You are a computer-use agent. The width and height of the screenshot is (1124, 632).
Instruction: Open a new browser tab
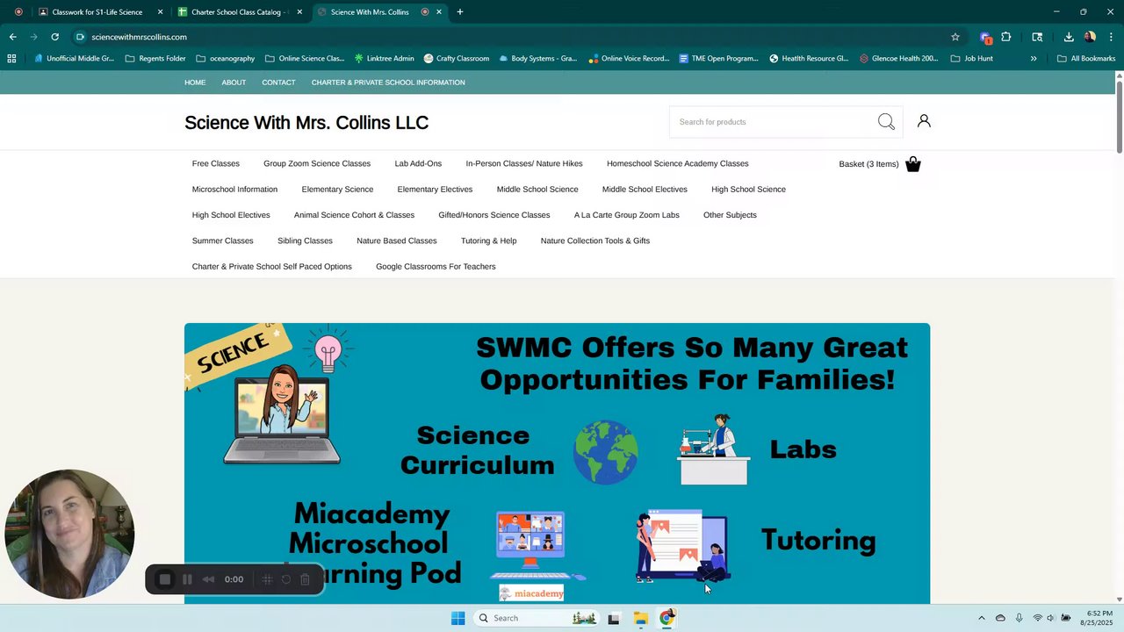click(x=460, y=12)
